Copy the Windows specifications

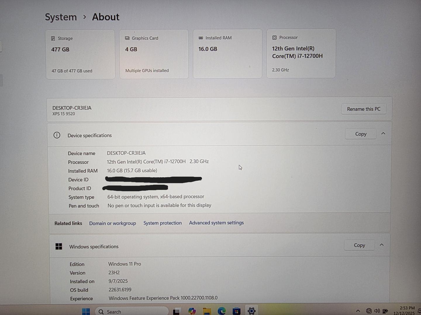(359, 245)
